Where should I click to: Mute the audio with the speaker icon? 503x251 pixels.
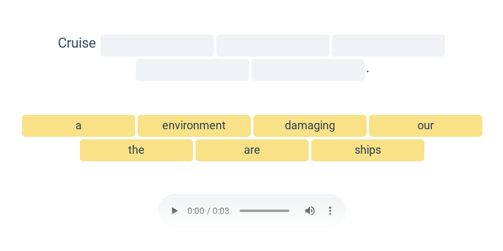click(309, 211)
